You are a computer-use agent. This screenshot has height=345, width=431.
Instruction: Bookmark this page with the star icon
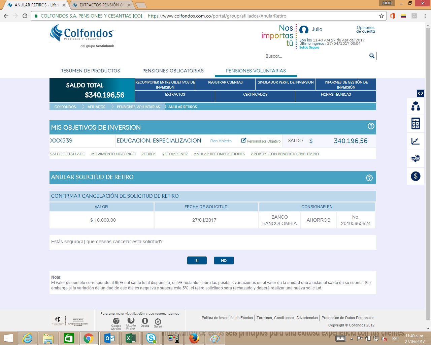381,16
